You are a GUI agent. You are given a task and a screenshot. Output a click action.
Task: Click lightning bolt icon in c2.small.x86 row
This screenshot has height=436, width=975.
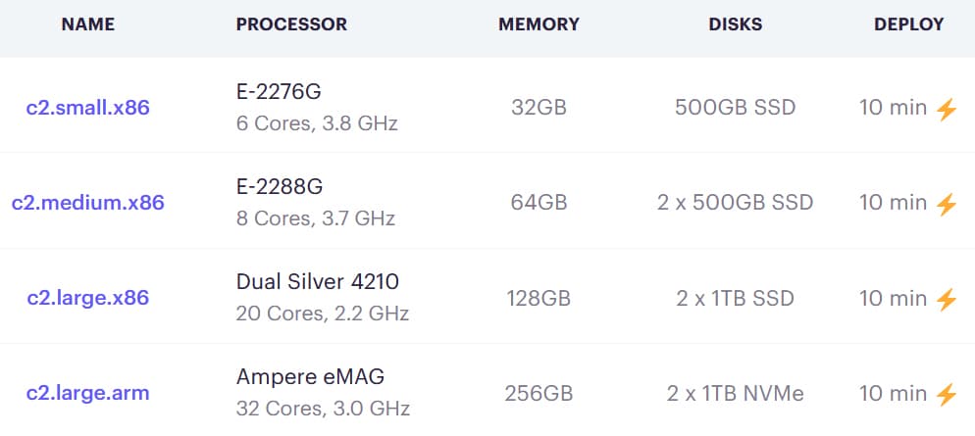947,109
